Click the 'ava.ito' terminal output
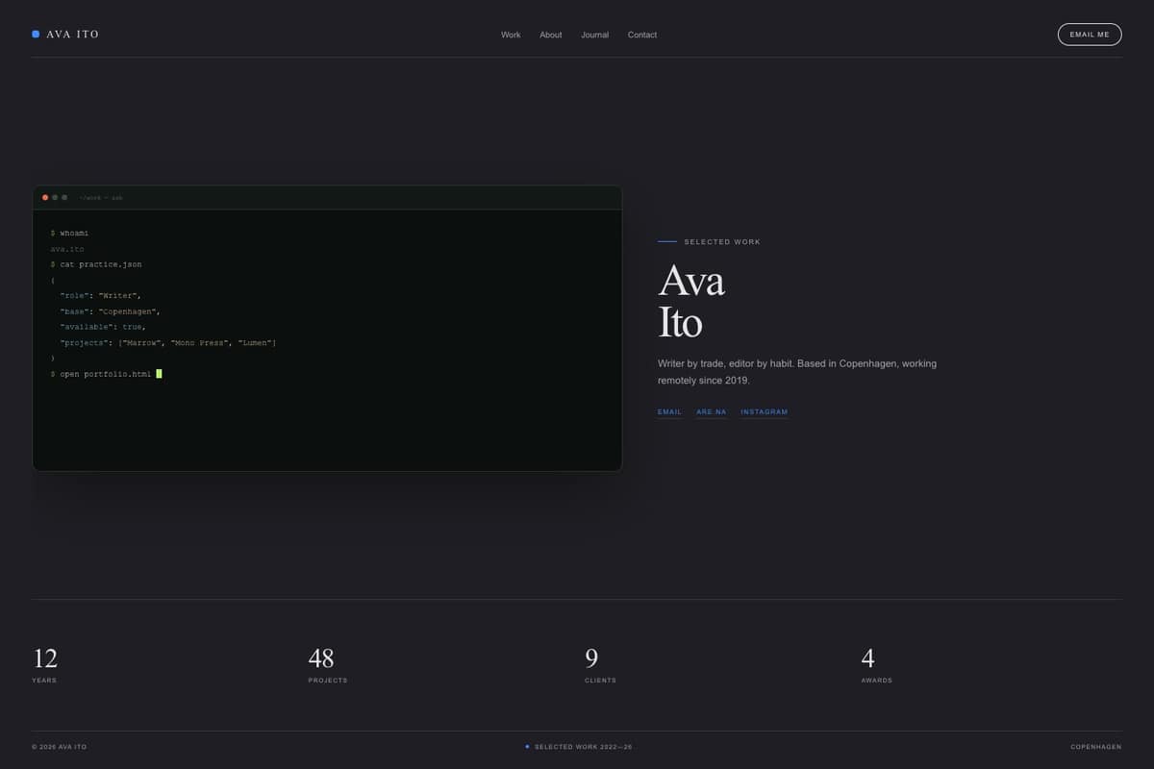 (x=67, y=249)
